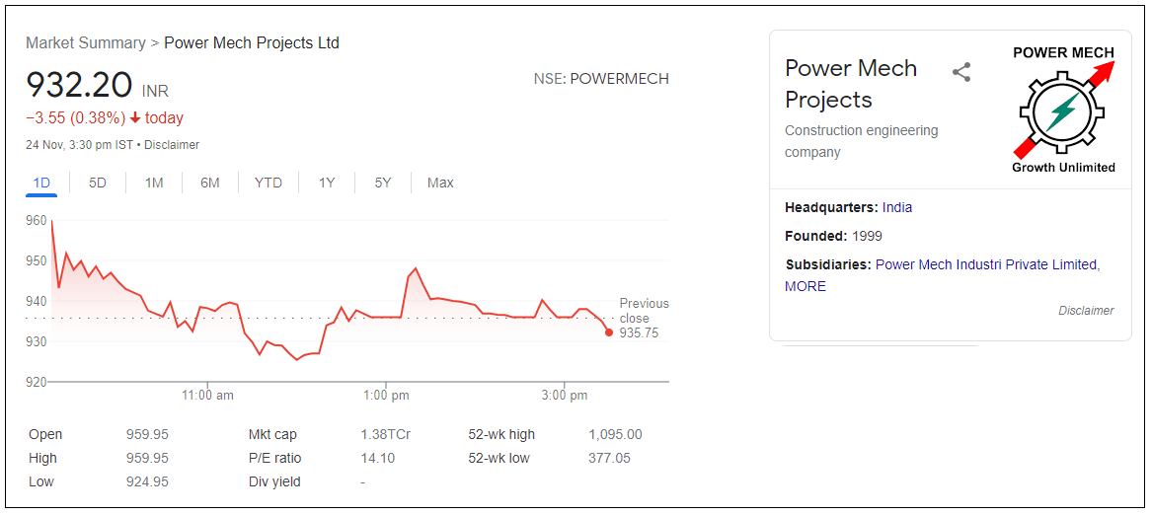Screen dimensions: 1152x516
Task: View the 1Y chart range
Action: (327, 183)
